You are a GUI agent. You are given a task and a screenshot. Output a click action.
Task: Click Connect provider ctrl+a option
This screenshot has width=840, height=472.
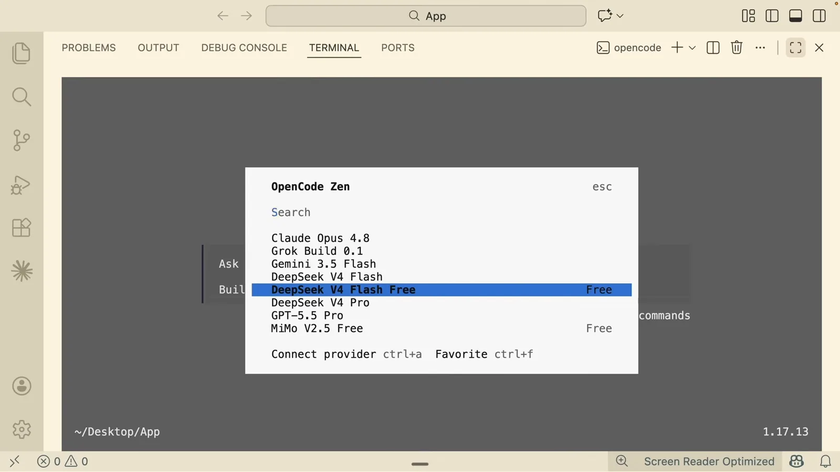[x=346, y=355]
